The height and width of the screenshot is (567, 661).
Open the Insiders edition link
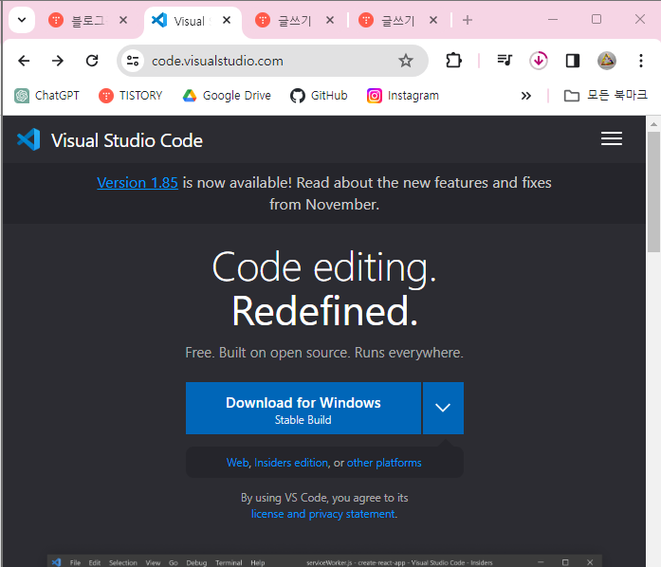(x=291, y=463)
